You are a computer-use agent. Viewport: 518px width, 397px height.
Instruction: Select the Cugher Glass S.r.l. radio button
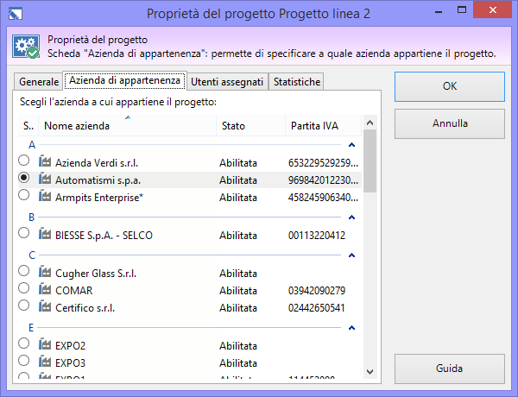click(x=24, y=271)
